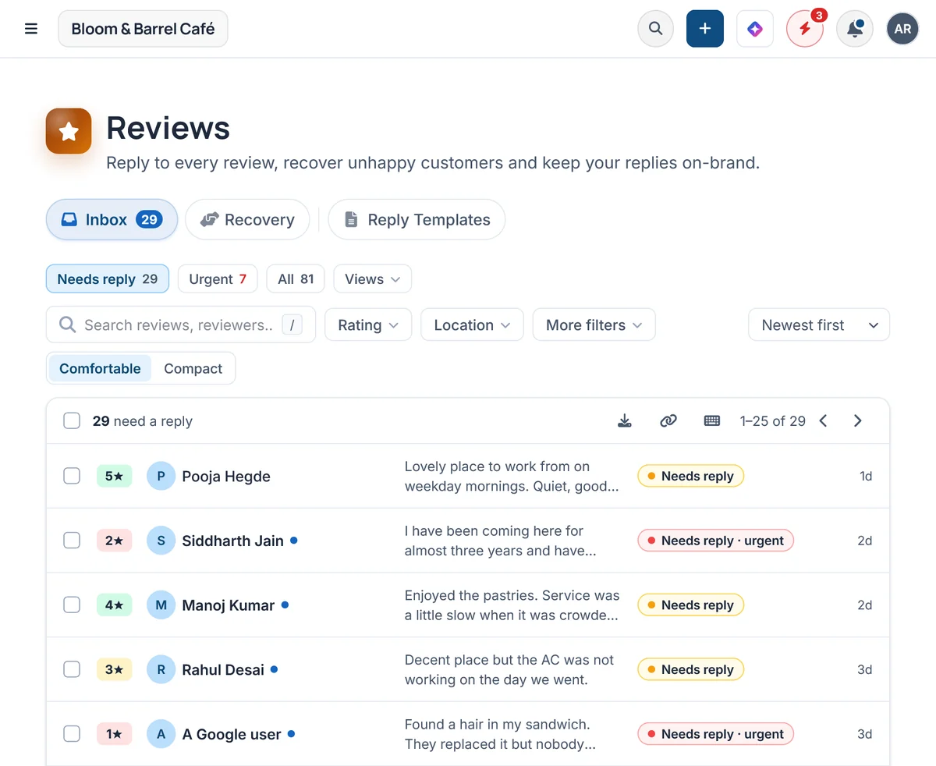The image size is (936, 766).
Task: Go to next page of reviews
Action: (857, 421)
